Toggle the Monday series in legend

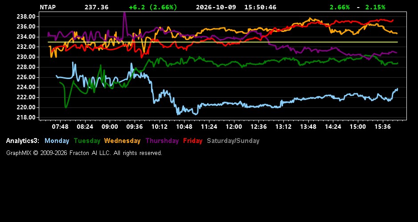[x=57, y=141]
